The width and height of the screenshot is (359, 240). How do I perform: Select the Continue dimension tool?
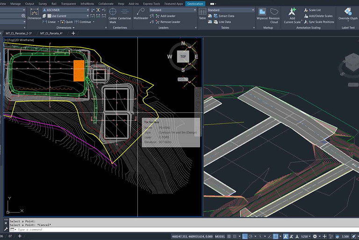(x=83, y=22)
